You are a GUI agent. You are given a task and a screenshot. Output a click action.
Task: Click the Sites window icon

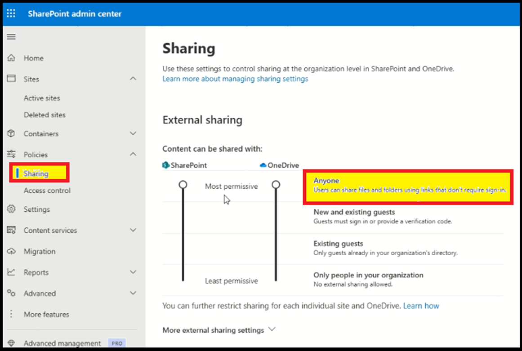tap(11, 79)
